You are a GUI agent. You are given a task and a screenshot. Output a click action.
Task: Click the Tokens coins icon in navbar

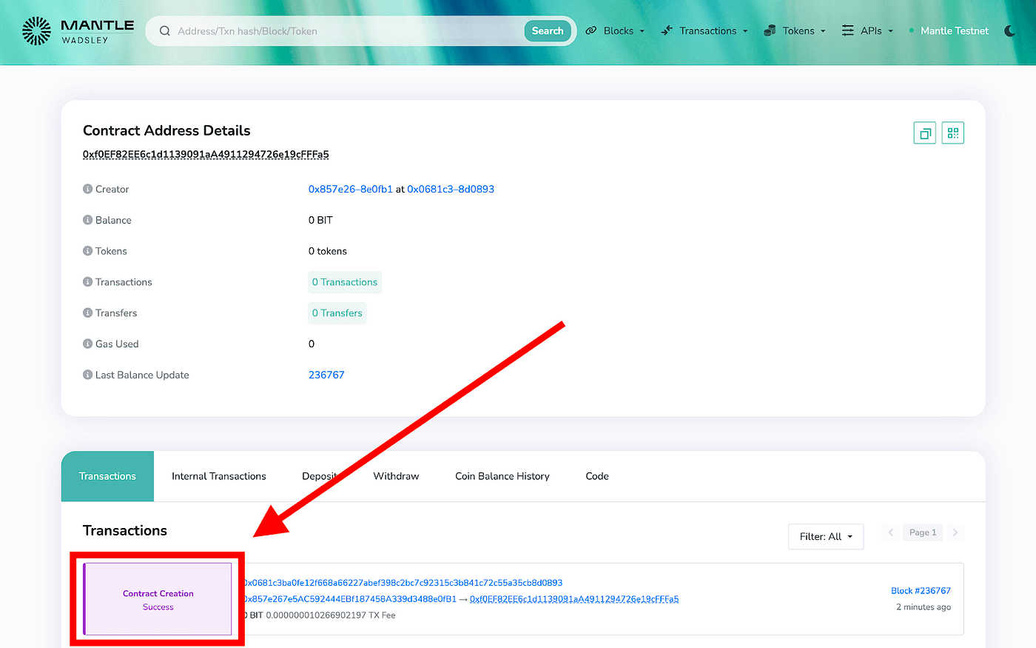click(770, 31)
